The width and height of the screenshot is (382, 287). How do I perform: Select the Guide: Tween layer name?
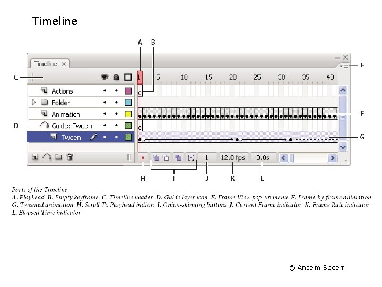pos(72,126)
